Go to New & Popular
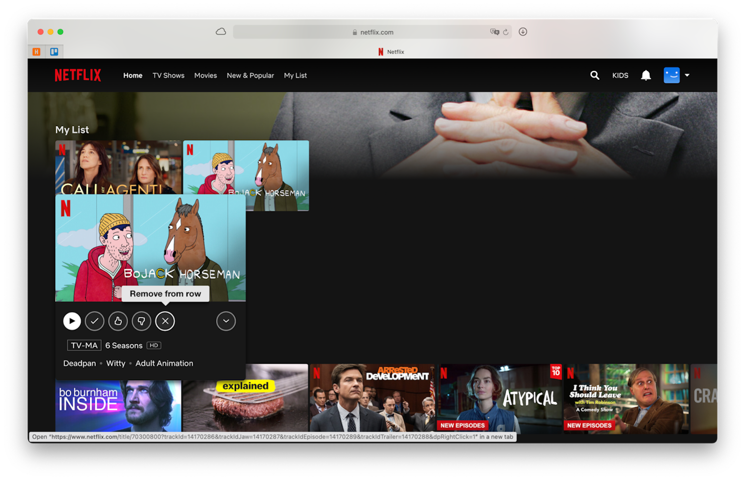 pos(250,75)
